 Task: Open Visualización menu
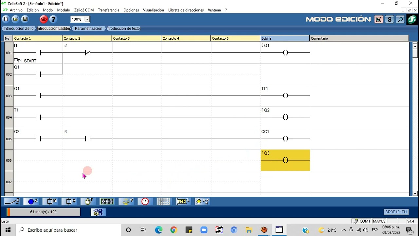[x=154, y=10]
